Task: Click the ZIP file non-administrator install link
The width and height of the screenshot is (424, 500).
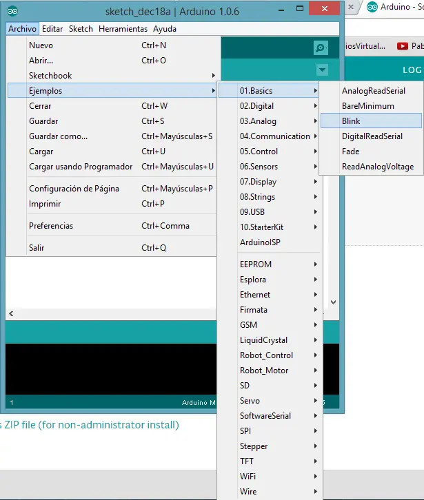Action: [x=90, y=425]
